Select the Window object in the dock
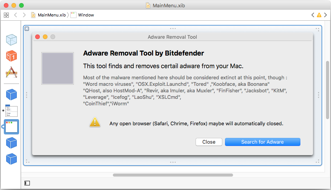 pos(11,127)
